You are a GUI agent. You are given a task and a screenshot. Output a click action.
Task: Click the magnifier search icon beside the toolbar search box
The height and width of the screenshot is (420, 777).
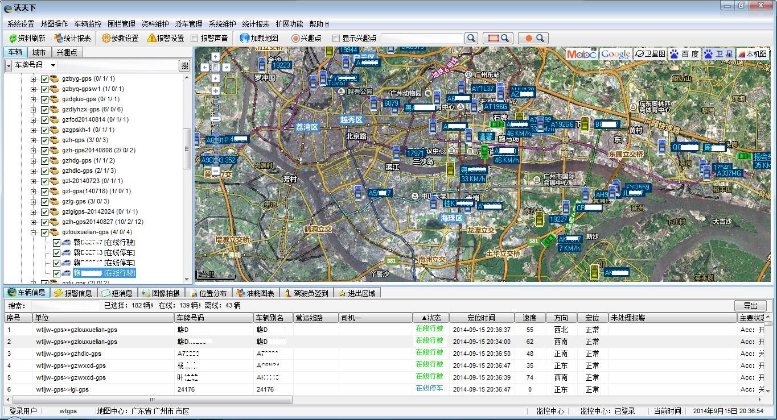(471, 38)
